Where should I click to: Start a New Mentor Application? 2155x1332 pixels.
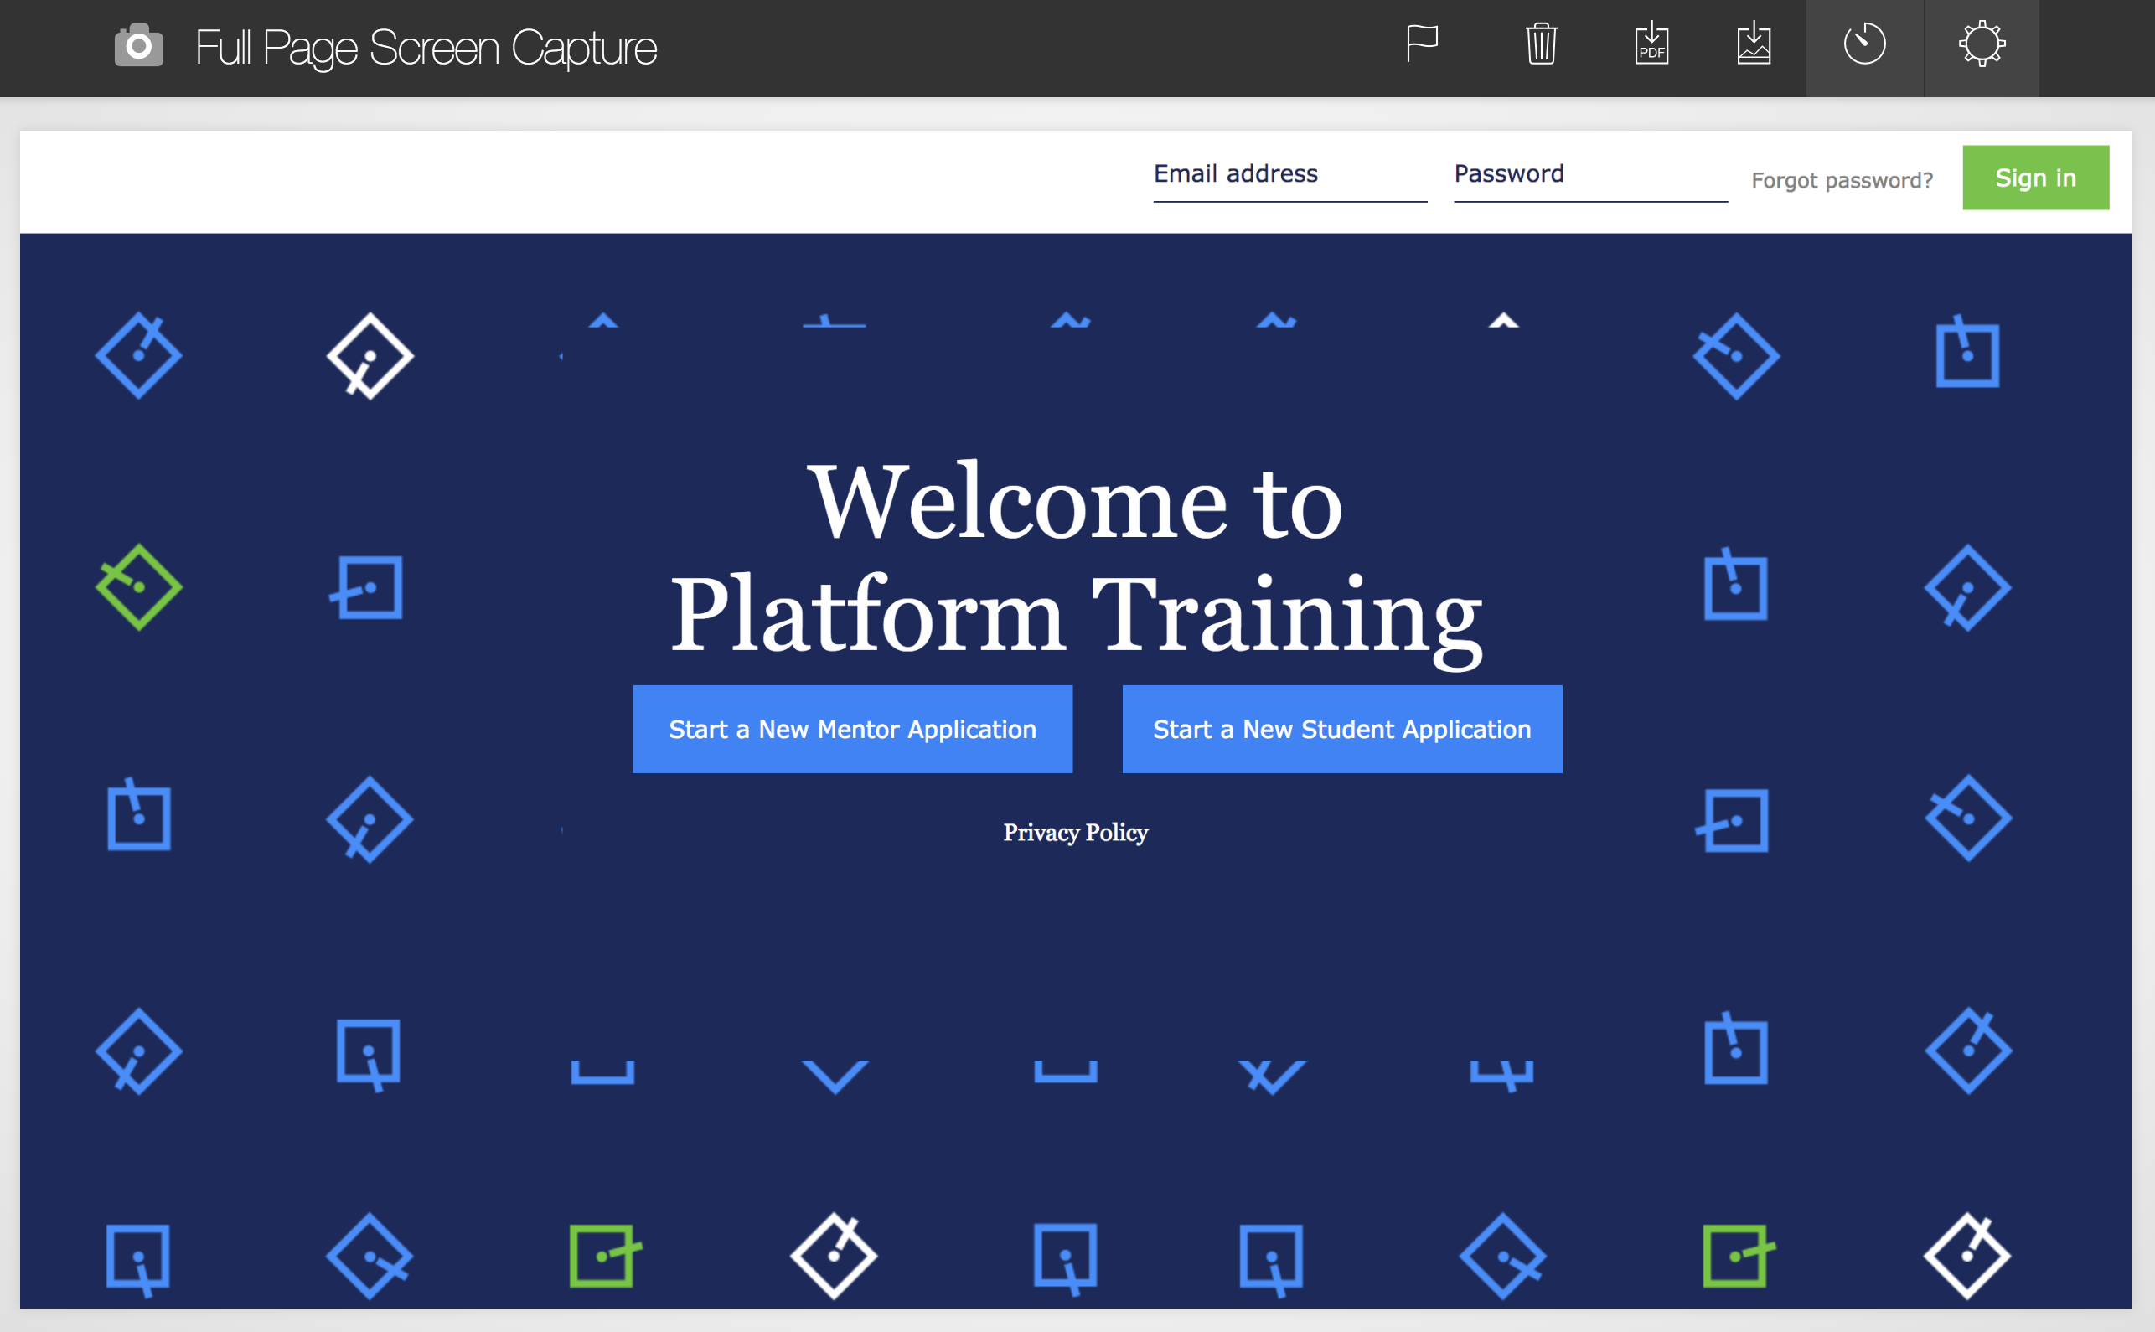tap(852, 730)
